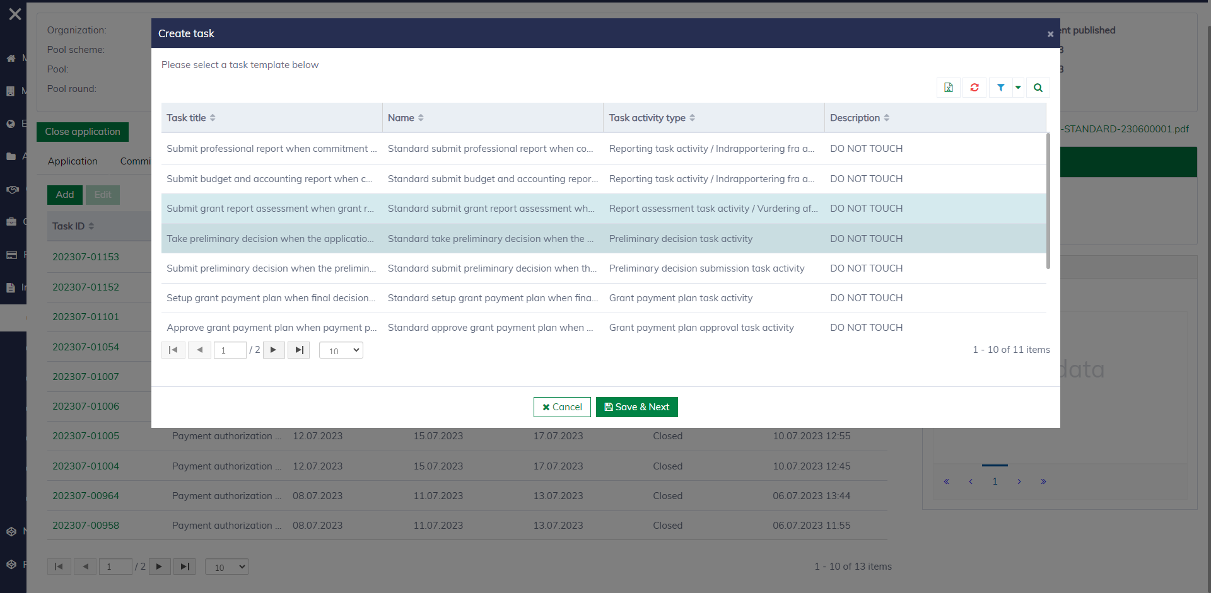1211x593 pixels.
Task: Close the Create task dialog
Action: coord(1050,34)
